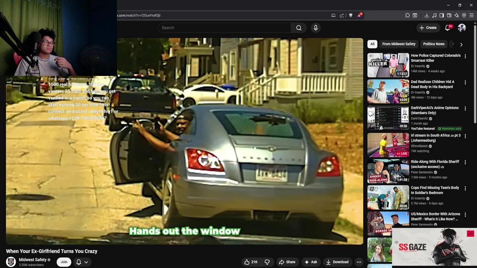Open DarkViperAU Anime Opinions thumbnail
Viewport: 477px width, 268px height.
(x=388, y=118)
